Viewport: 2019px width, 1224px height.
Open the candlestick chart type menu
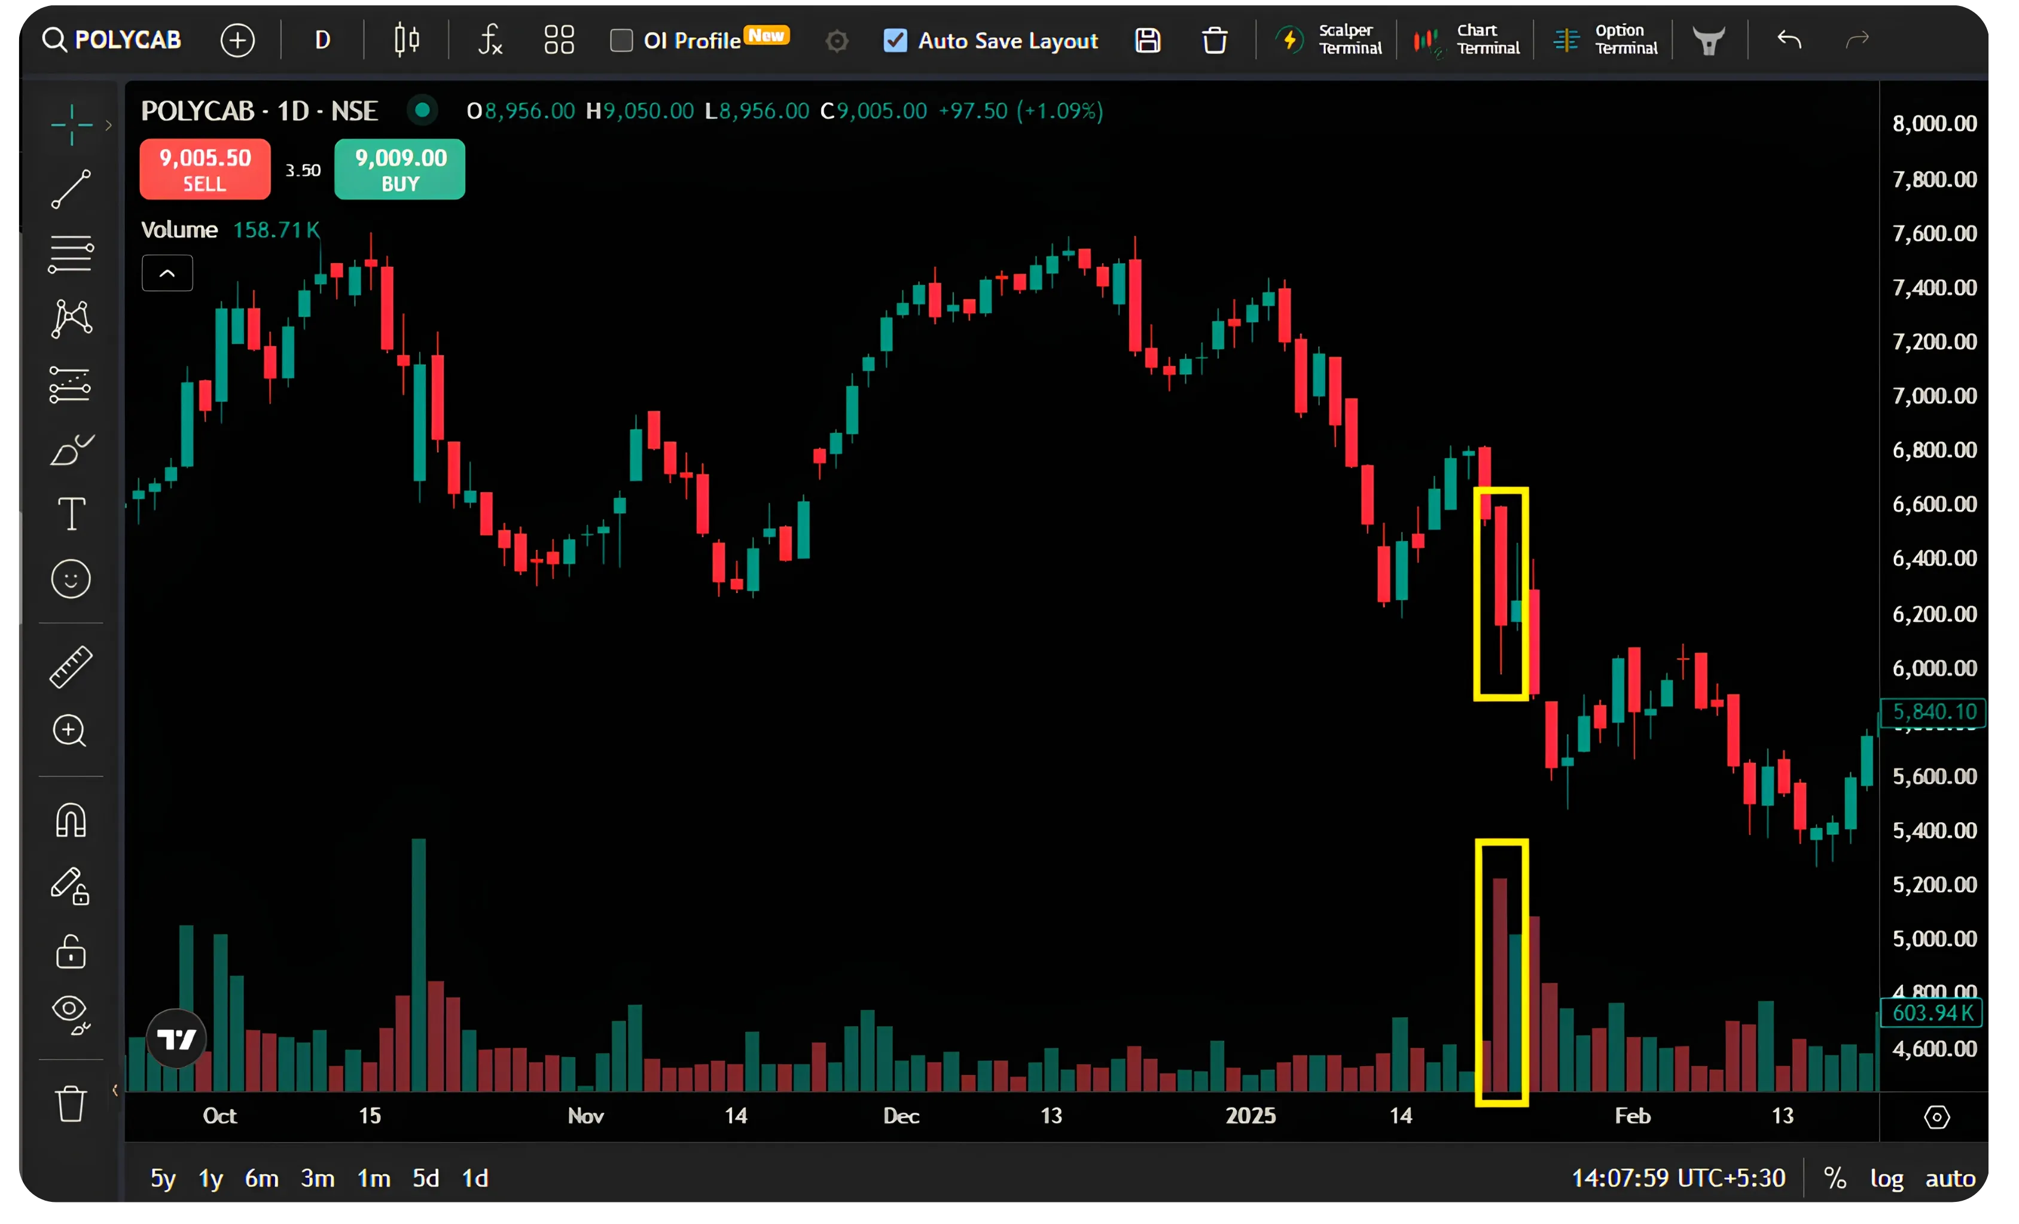(407, 39)
